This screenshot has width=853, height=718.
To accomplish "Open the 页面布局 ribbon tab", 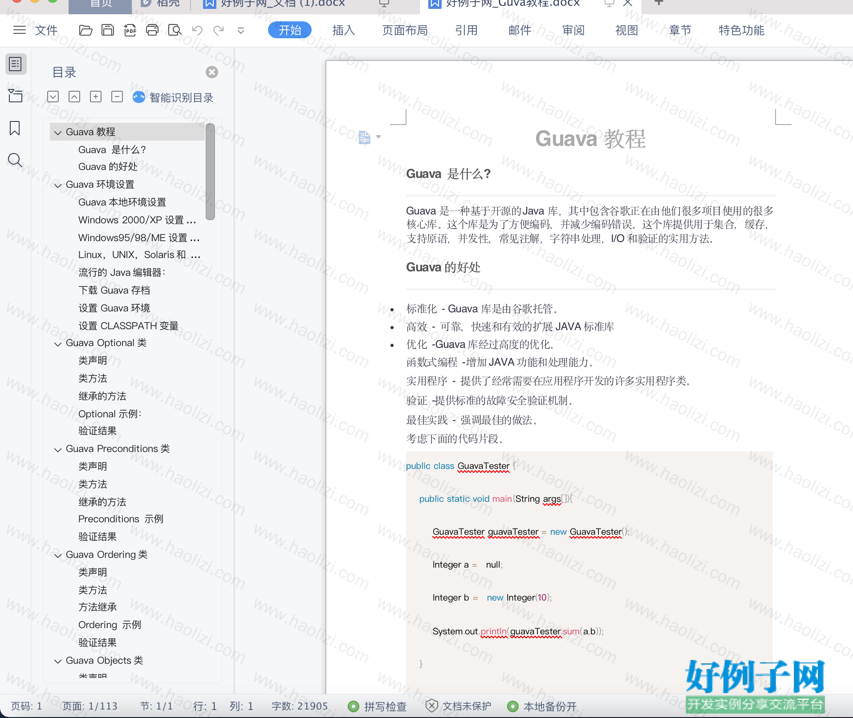I will (x=405, y=30).
